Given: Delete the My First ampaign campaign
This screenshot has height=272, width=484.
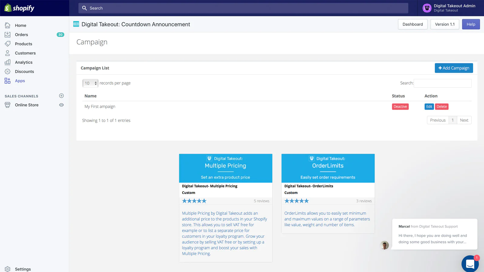Looking at the screenshot, I should pos(442,106).
